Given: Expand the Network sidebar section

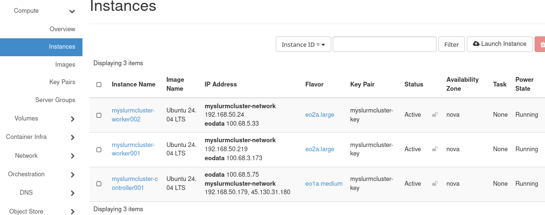Looking at the screenshot, I should point(73,156).
